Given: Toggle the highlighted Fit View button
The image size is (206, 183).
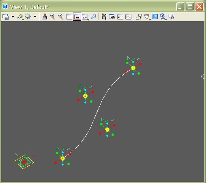Looking at the screenshot, I should [x=77, y=17].
